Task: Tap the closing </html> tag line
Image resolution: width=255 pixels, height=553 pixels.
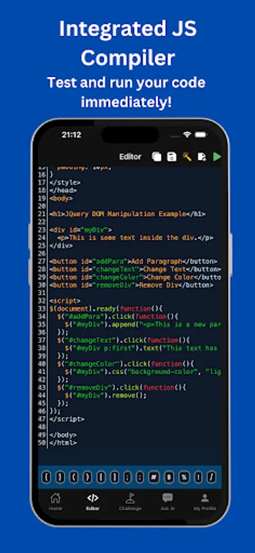Action: [x=63, y=443]
